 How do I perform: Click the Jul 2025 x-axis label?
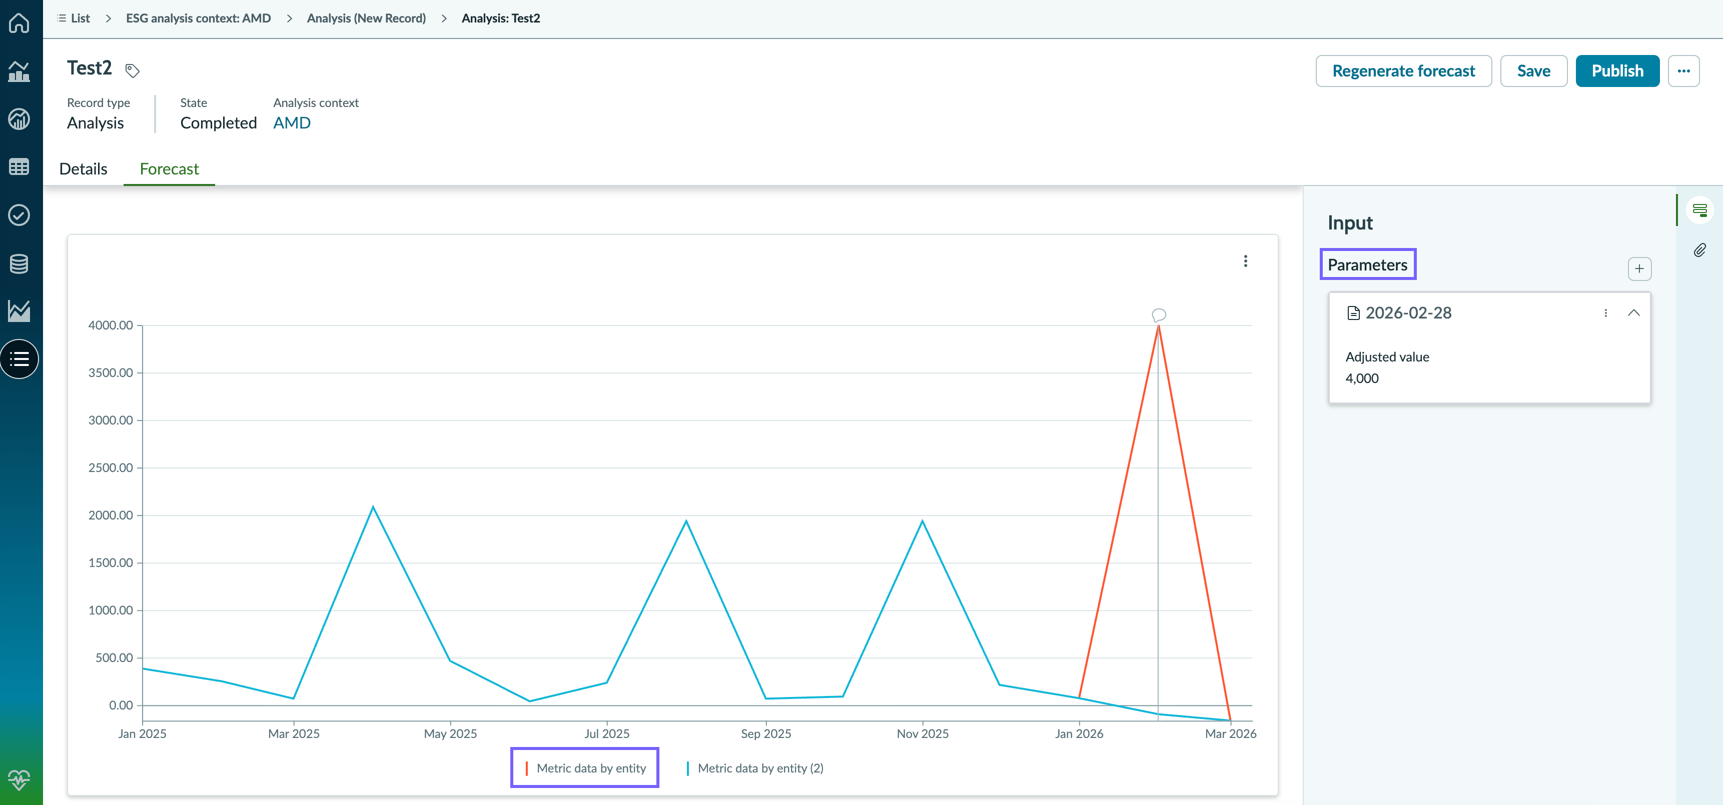click(x=606, y=733)
